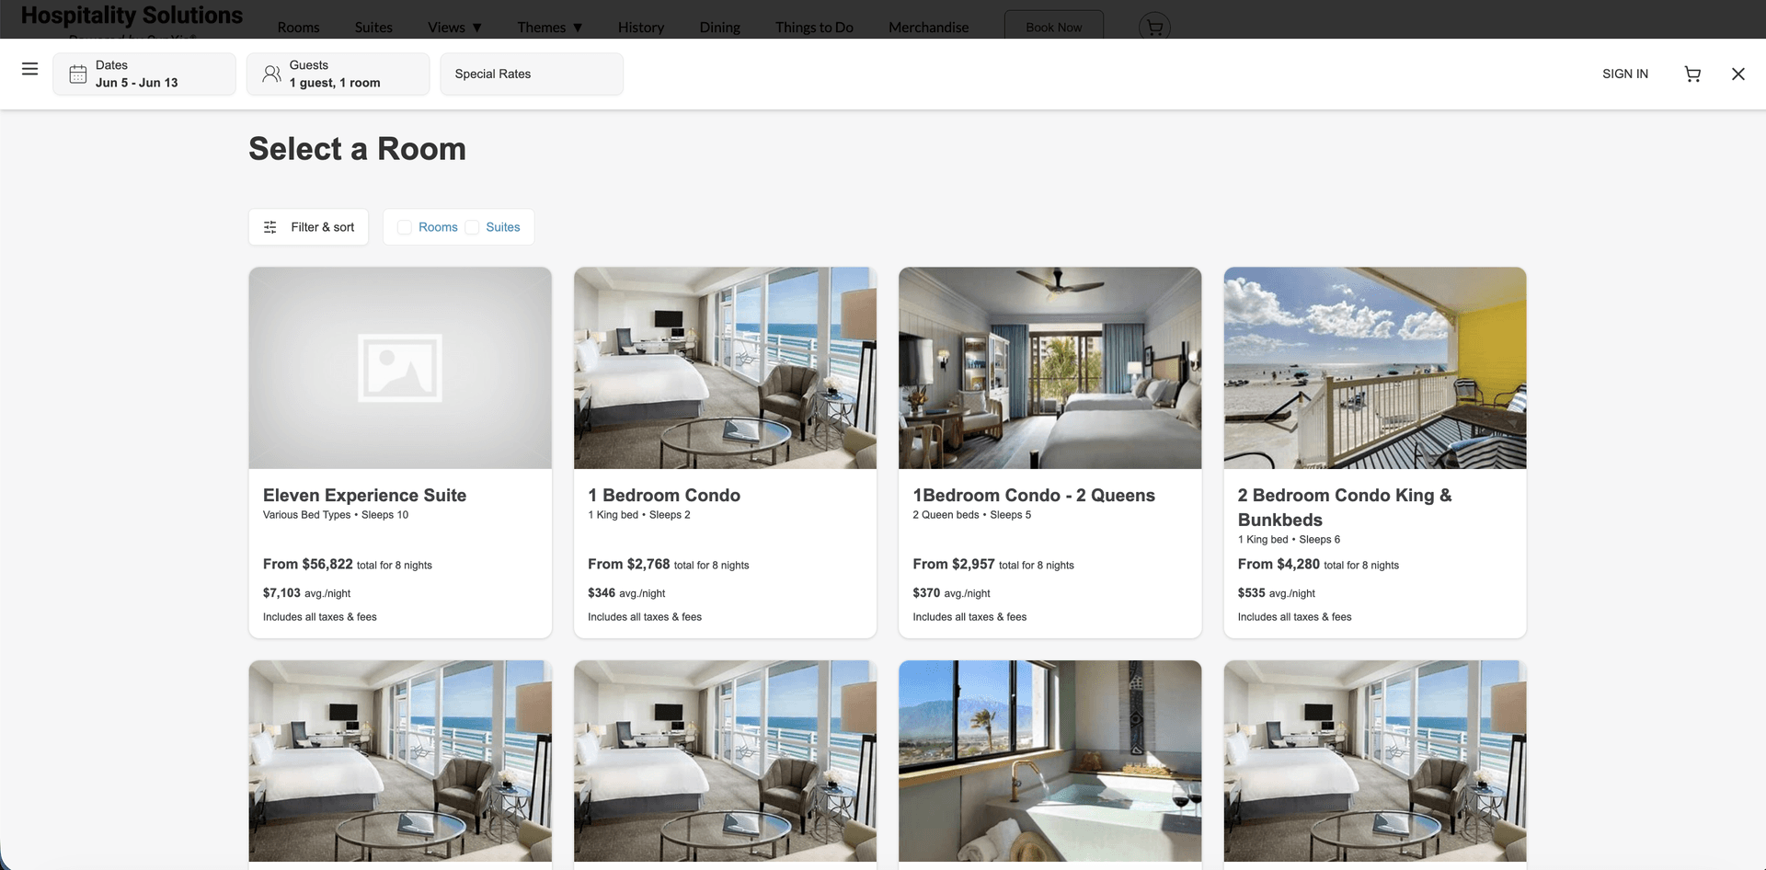Open the hamburger menu icon
The height and width of the screenshot is (870, 1766).
pyautogui.click(x=29, y=69)
